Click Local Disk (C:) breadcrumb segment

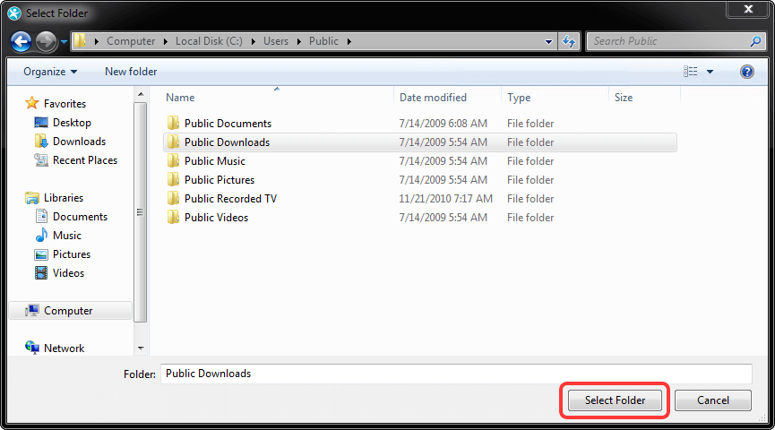tap(209, 41)
